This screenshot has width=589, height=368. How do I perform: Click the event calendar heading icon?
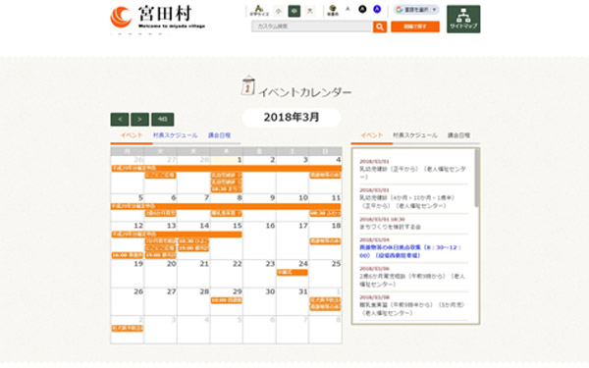pos(248,85)
